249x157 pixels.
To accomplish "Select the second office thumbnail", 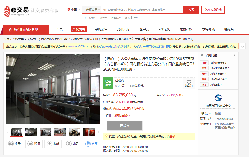I will point(31,132).
